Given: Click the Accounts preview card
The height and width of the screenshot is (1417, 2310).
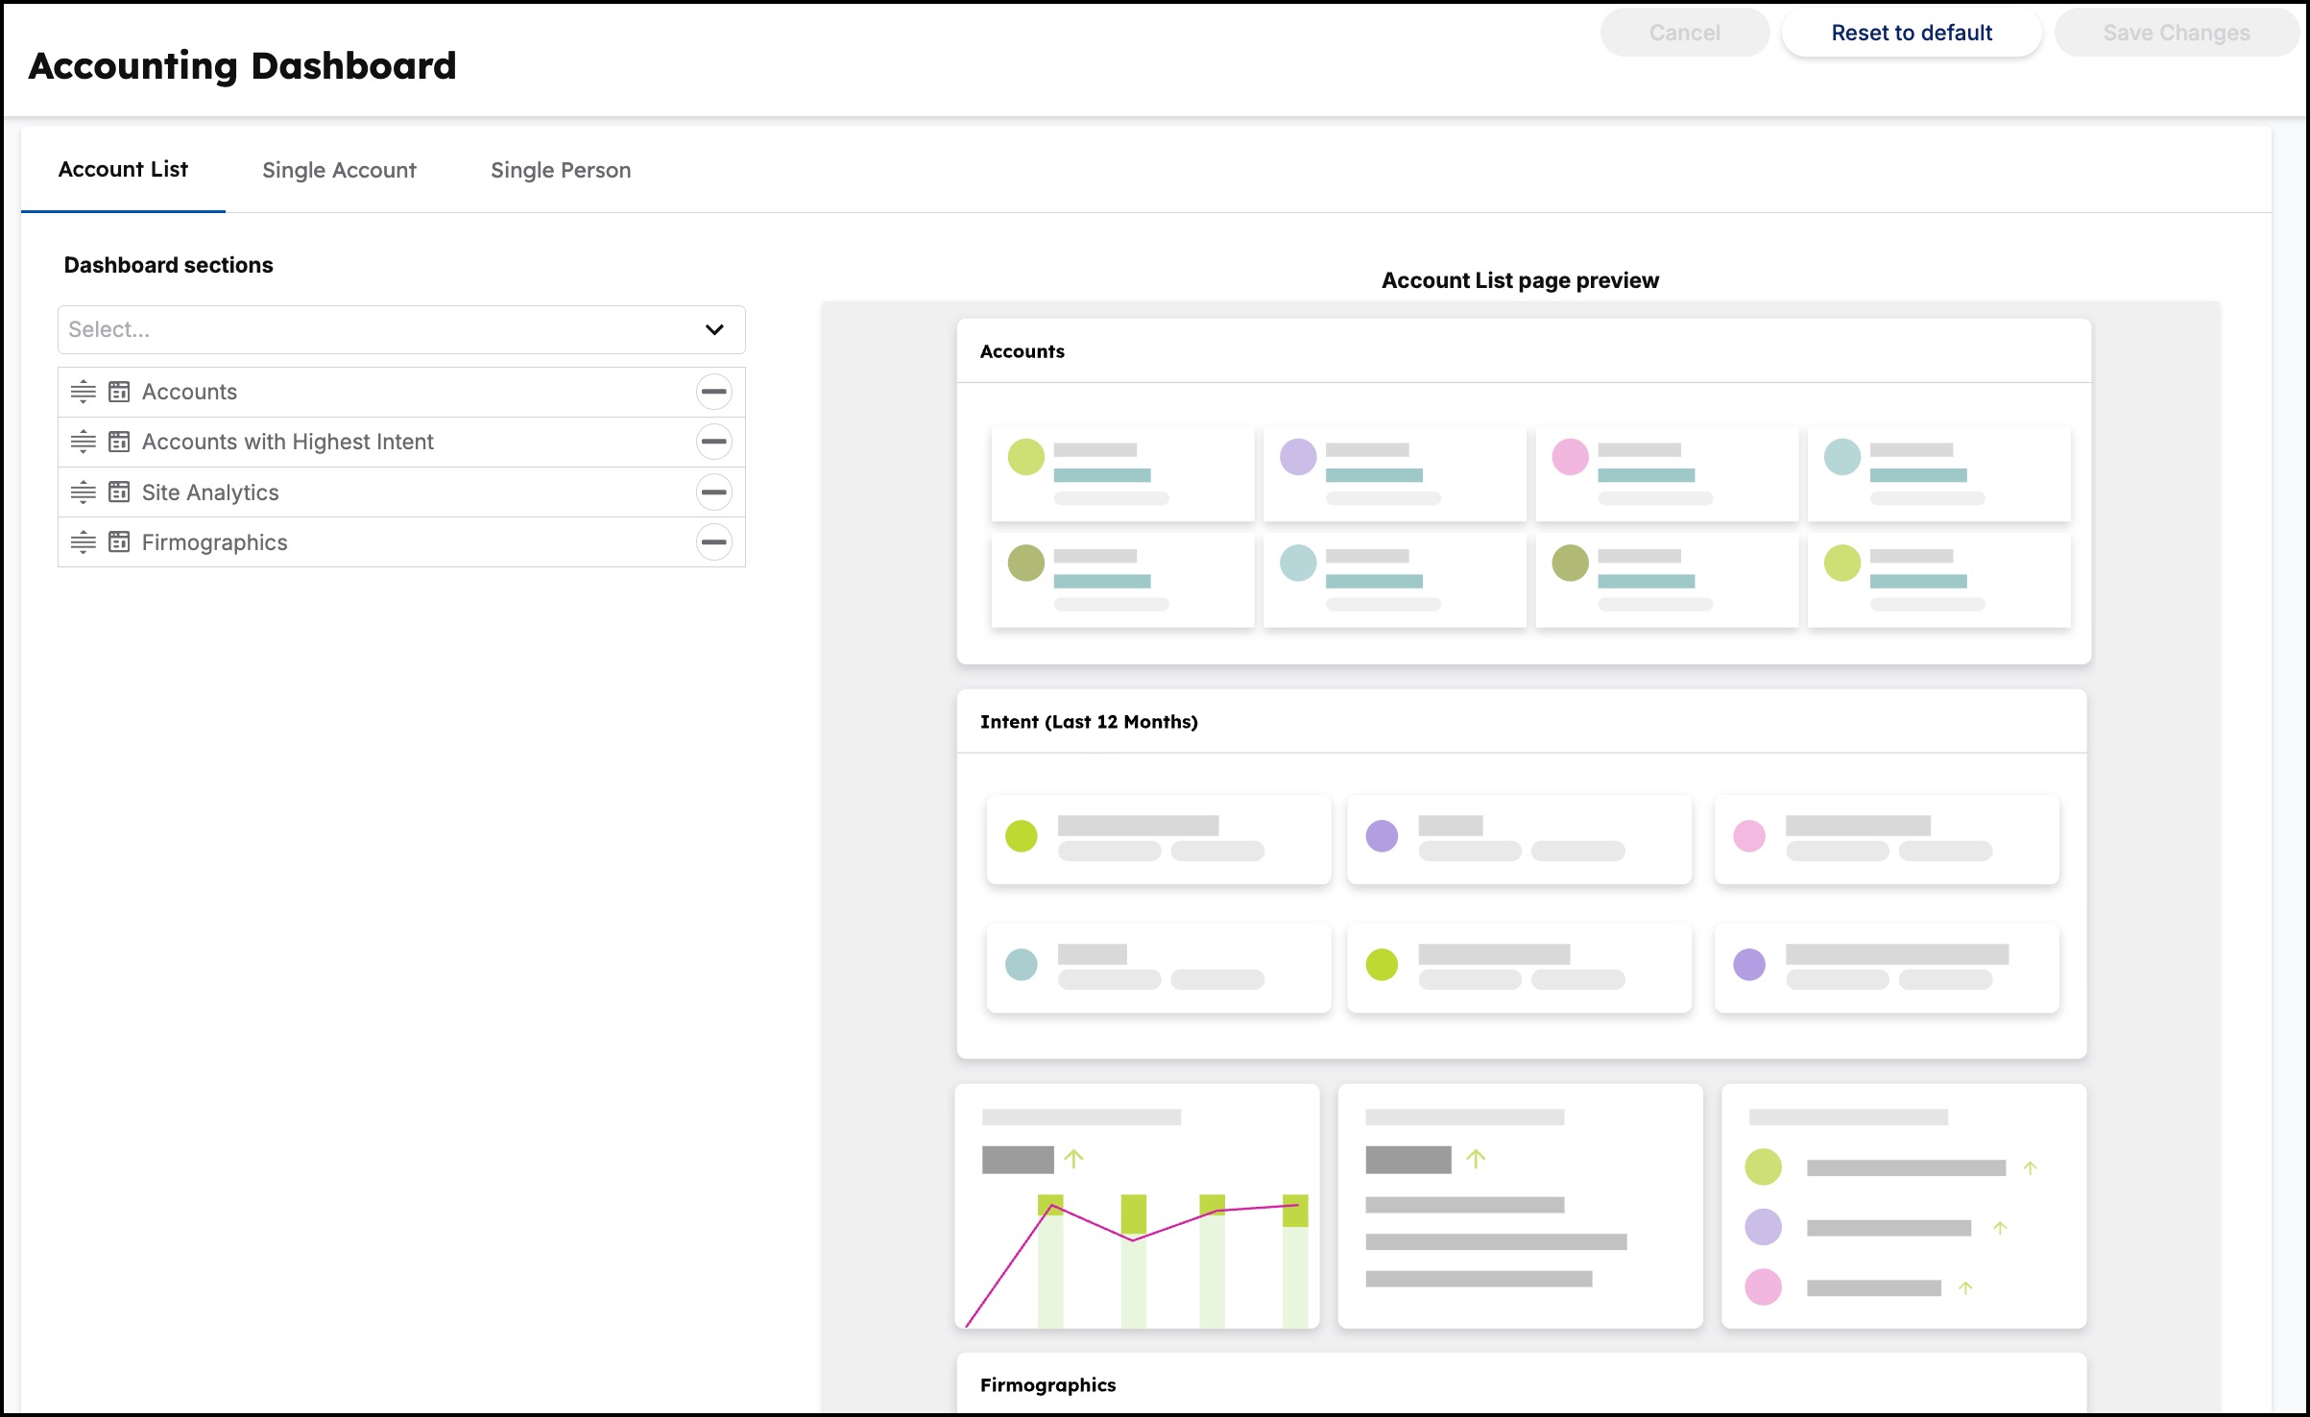Looking at the screenshot, I should pos(1524,492).
